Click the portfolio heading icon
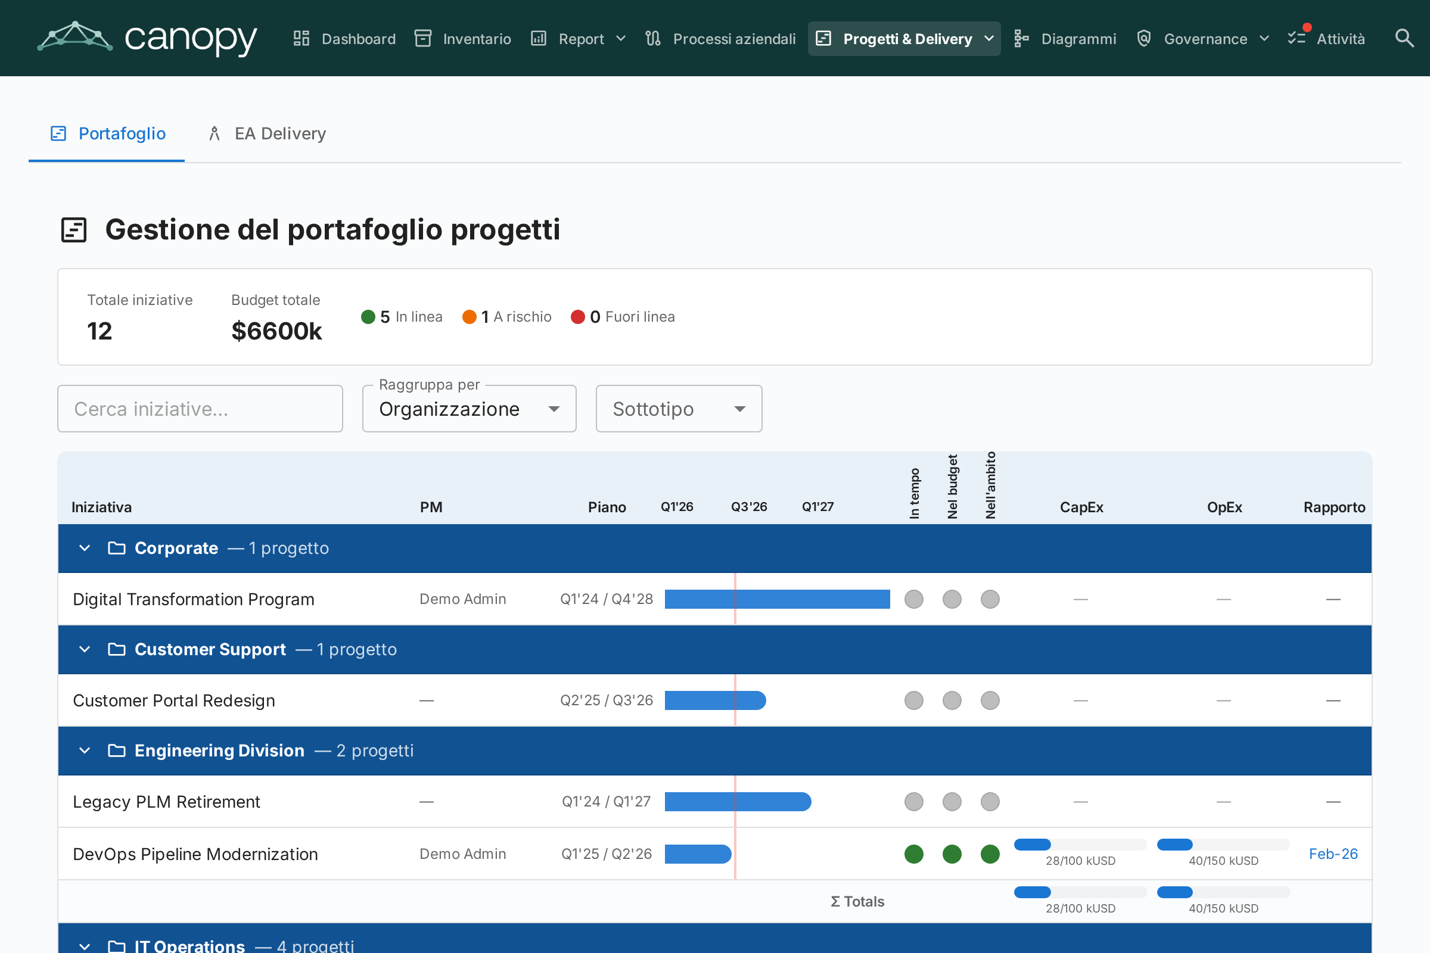This screenshot has width=1430, height=953. [74, 230]
